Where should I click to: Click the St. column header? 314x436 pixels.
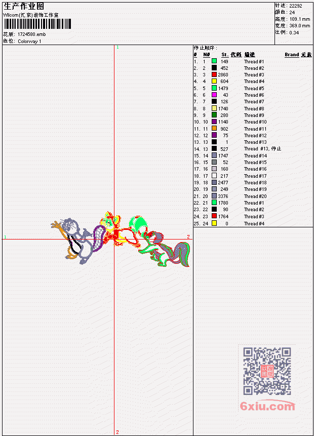(225, 55)
